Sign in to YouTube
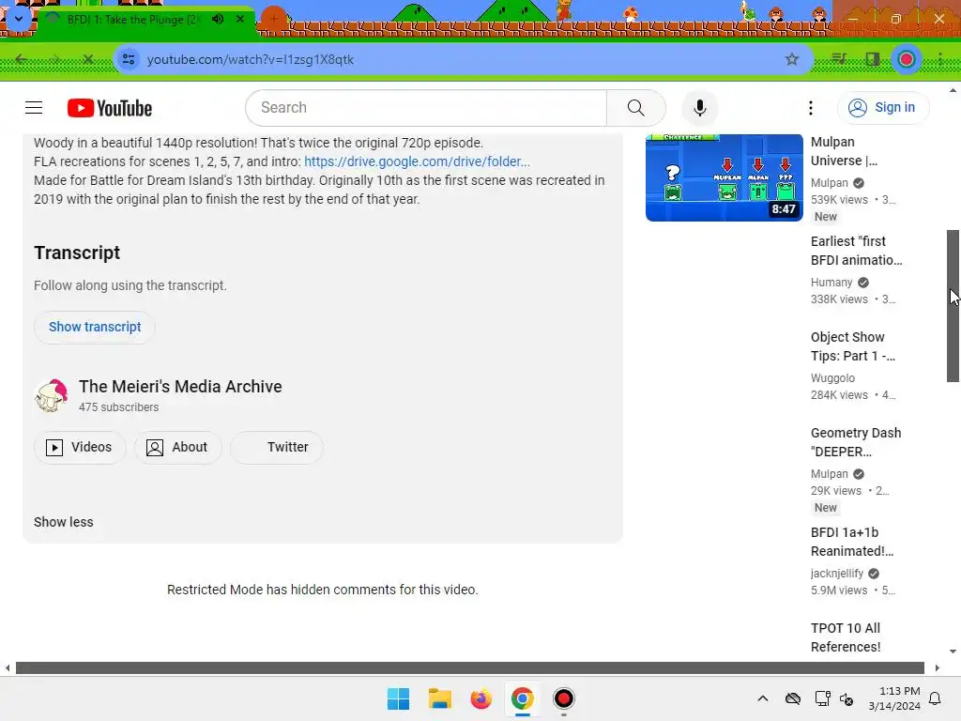The height and width of the screenshot is (721, 961). tap(883, 108)
